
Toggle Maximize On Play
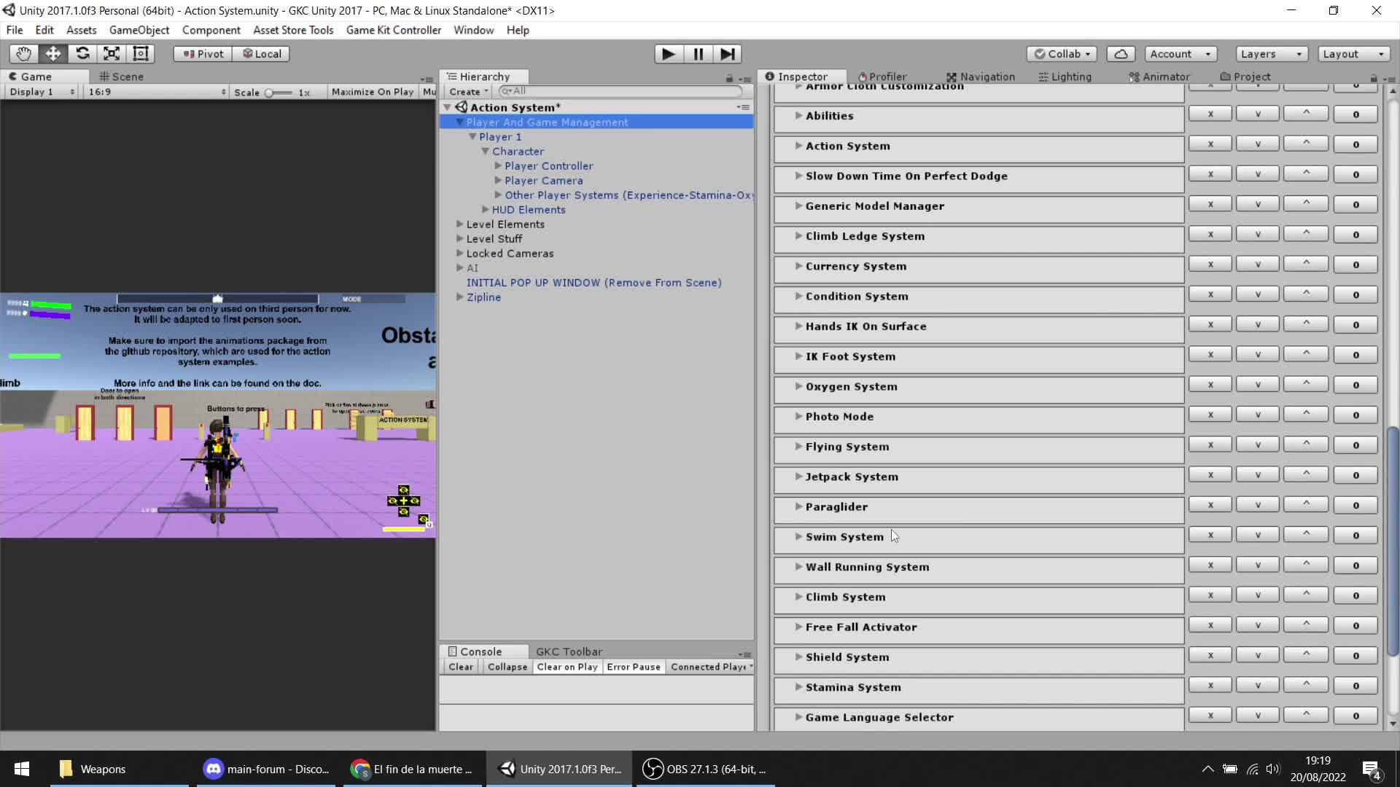[x=372, y=92]
